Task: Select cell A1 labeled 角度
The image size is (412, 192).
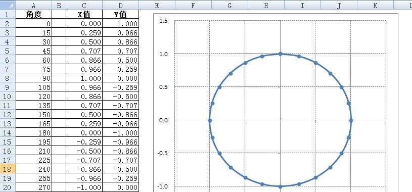Action: point(34,15)
